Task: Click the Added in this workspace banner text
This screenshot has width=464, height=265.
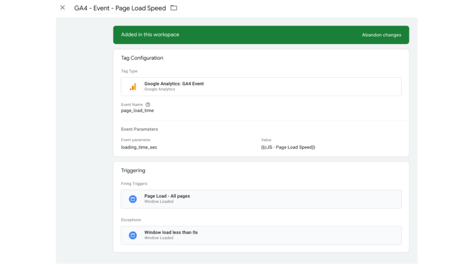Action: [150, 35]
